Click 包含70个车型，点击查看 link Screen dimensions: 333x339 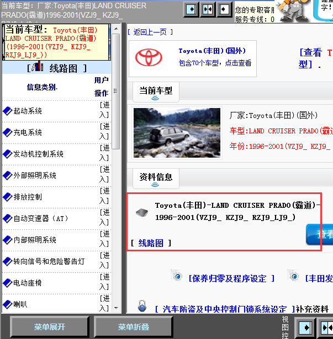(215, 63)
